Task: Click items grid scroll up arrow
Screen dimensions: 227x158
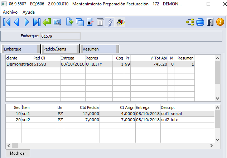Action: click(217, 107)
